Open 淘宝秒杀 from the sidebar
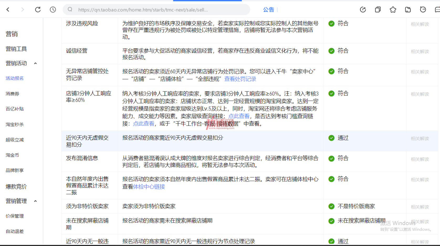Viewport: 440px width, 246px height. tap(15, 124)
